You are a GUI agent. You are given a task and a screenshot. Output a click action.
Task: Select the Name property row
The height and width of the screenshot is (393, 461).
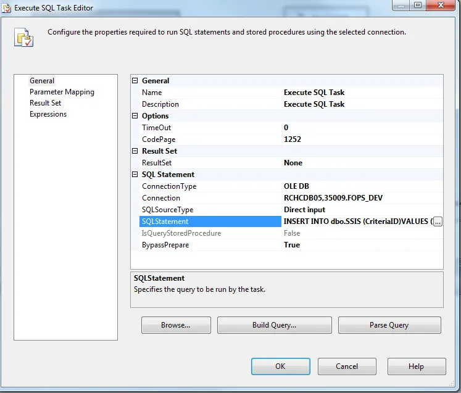pos(291,93)
